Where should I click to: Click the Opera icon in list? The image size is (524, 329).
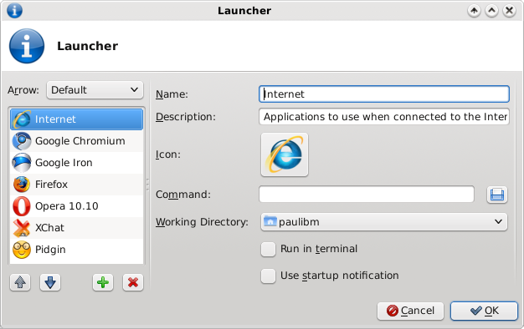click(x=22, y=206)
